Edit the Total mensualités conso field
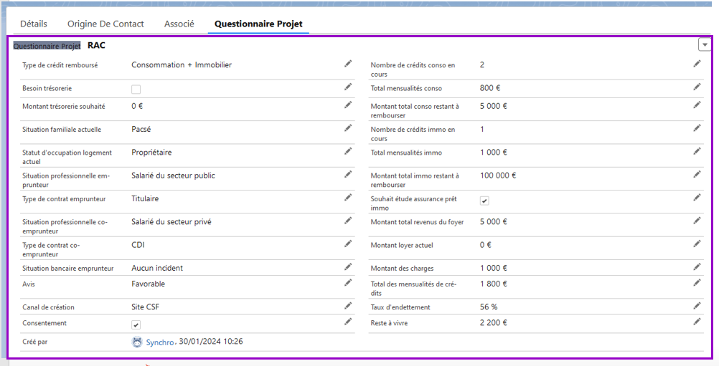The height and width of the screenshot is (366, 719). (x=697, y=87)
